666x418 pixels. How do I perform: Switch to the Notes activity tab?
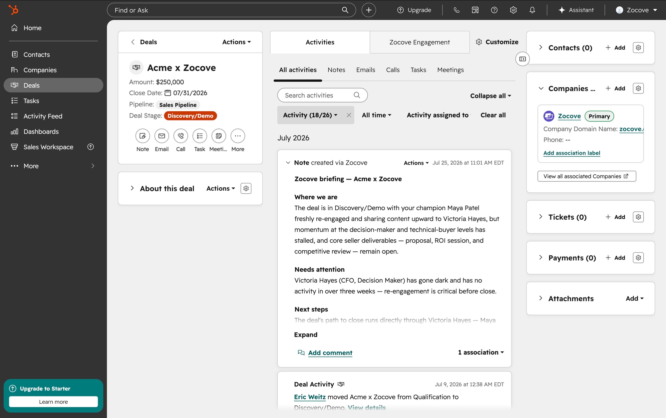click(x=336, y=70)
